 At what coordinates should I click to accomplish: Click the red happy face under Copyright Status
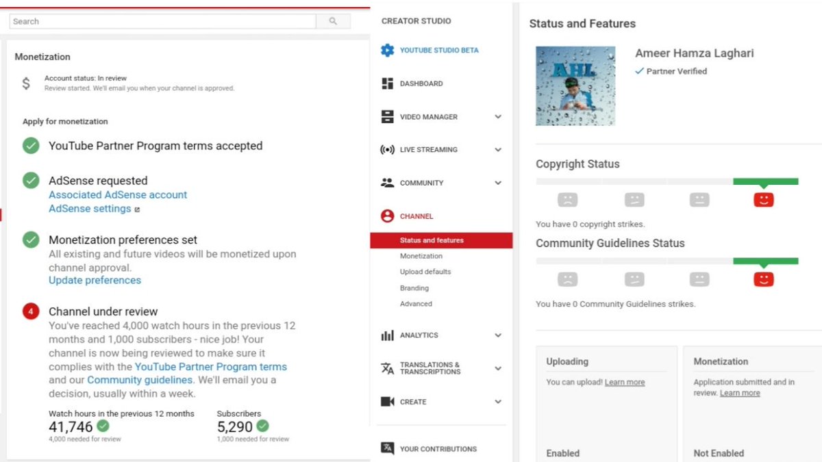click(764, 200)
